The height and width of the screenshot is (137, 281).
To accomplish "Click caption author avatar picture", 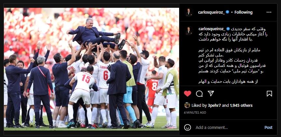I will (x=189, y=31).
